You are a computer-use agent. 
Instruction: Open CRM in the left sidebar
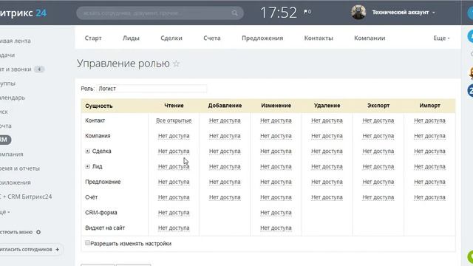click(4, 140)
